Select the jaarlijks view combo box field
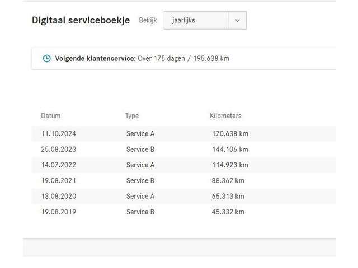 [196, 21]
